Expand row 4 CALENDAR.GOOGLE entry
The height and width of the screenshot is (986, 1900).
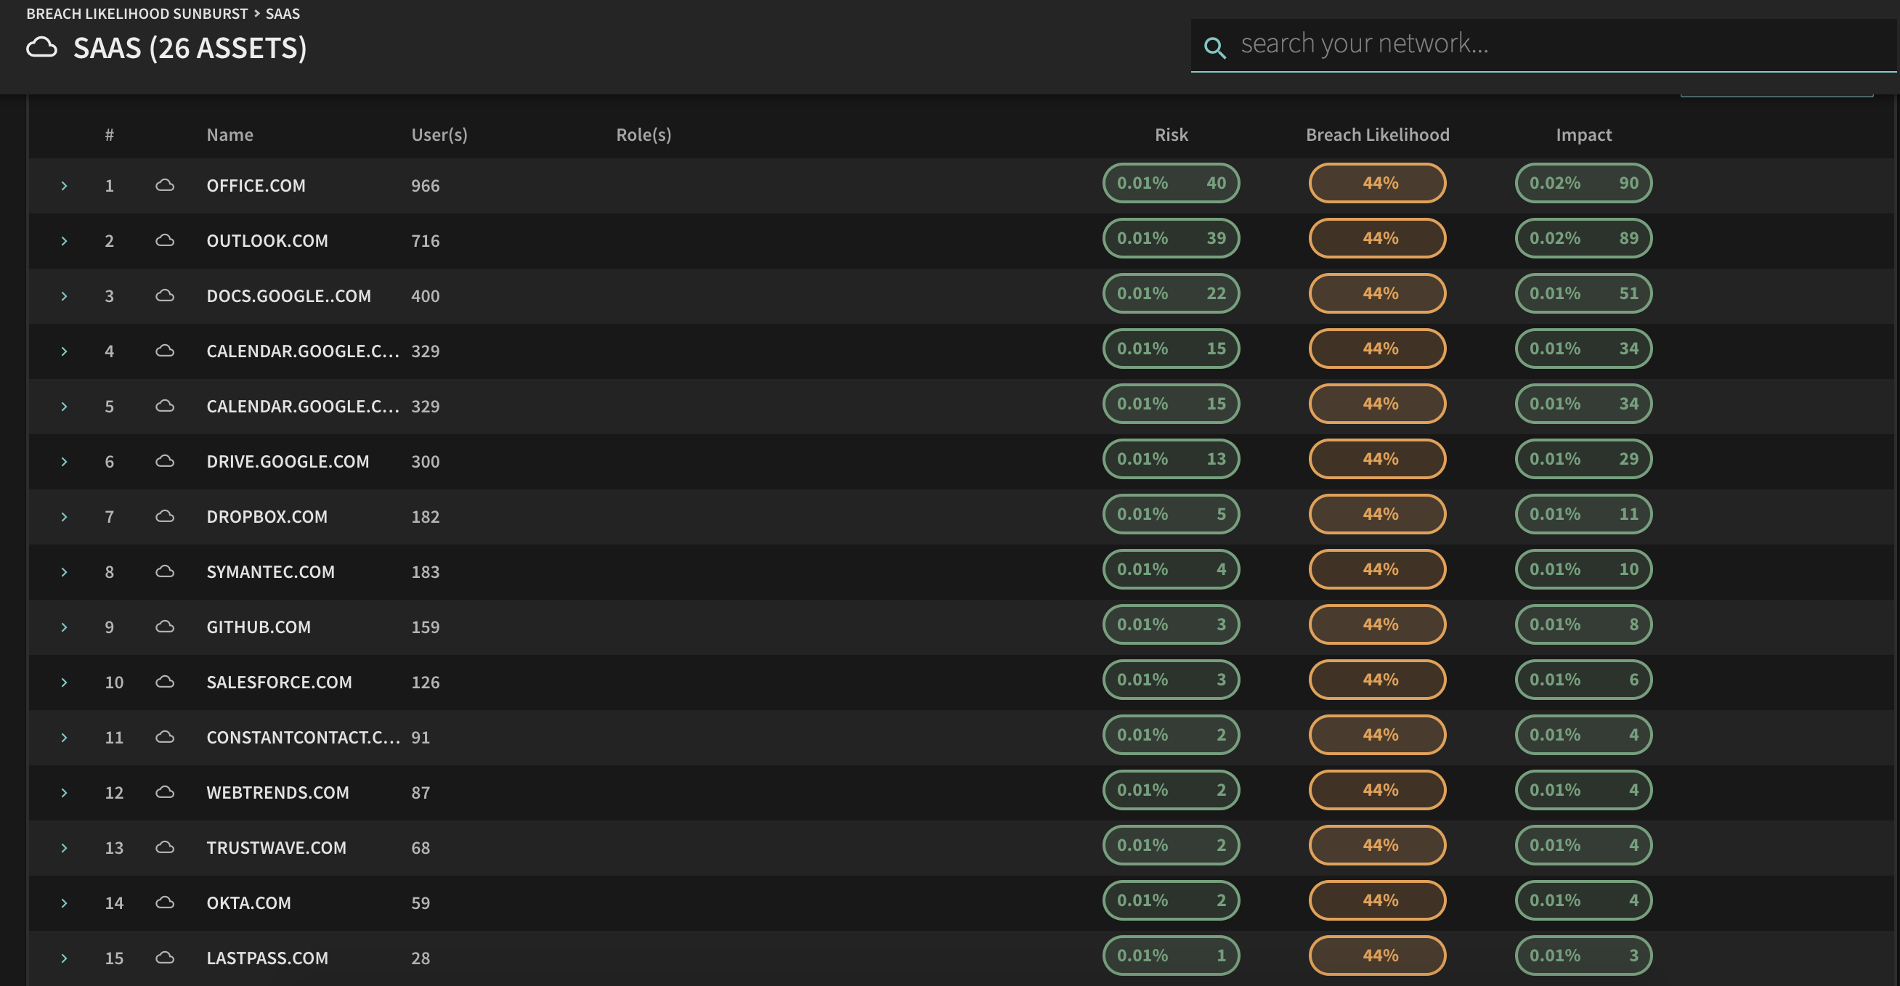click(x=64, y=351)
